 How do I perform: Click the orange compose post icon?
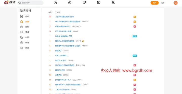coord(175,3)
